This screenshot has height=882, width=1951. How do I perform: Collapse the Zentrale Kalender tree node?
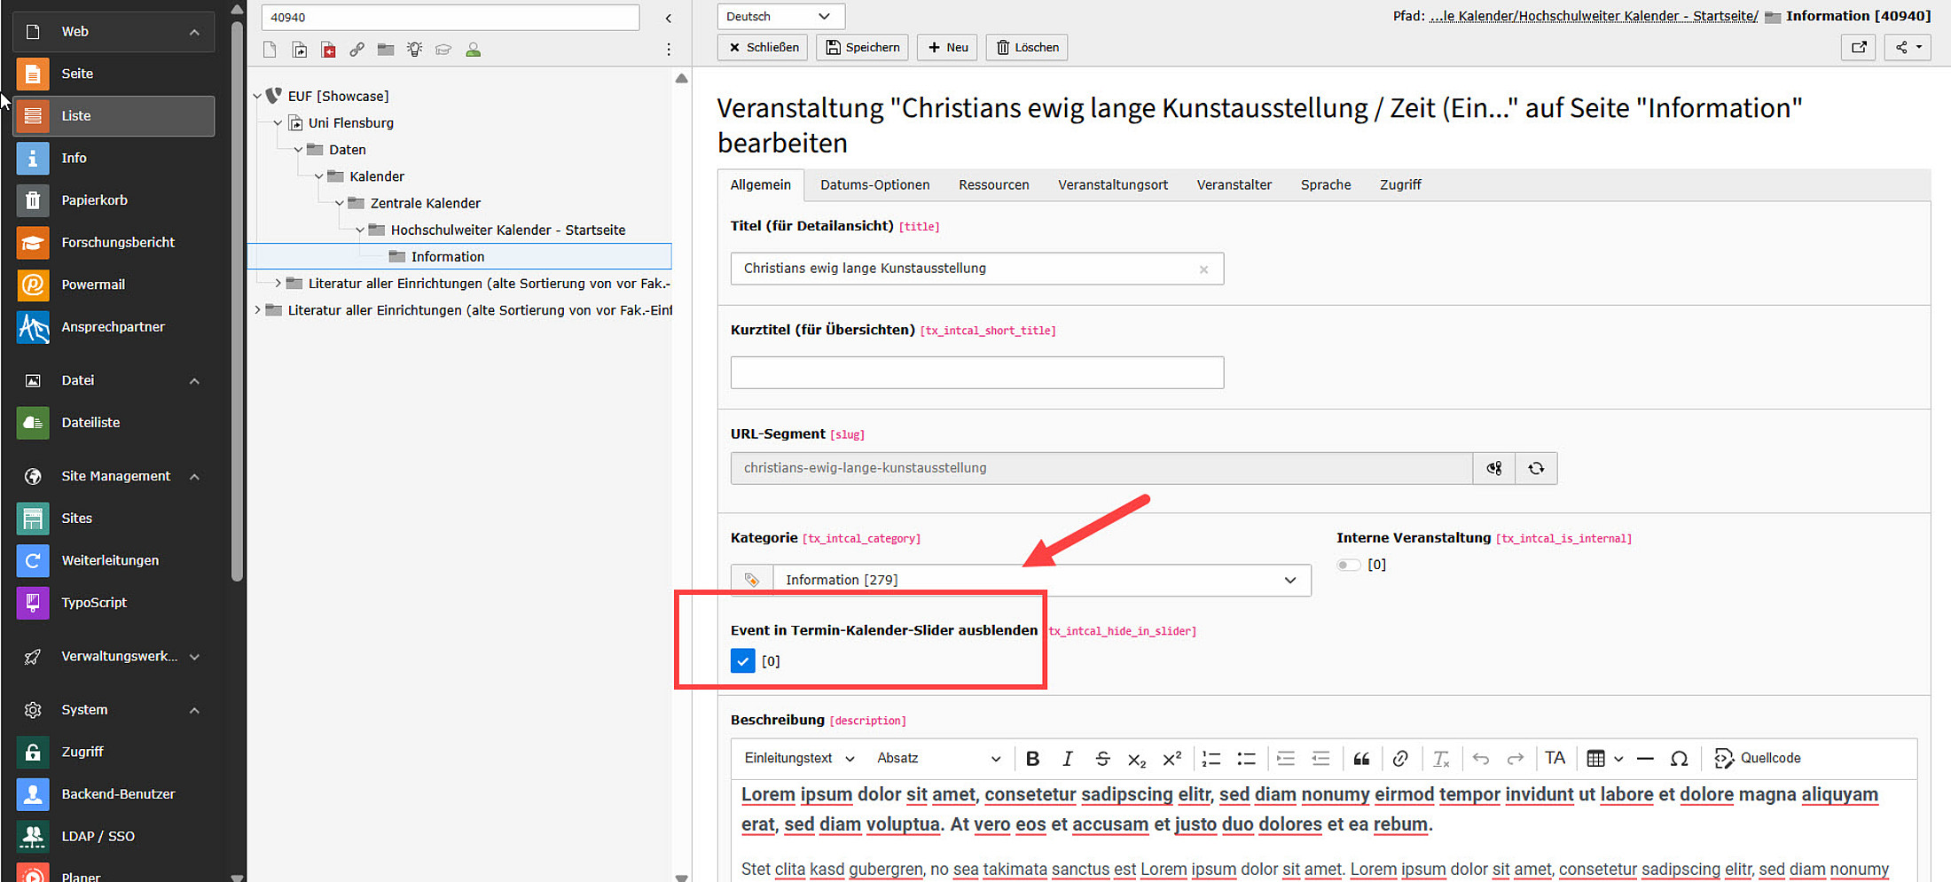point(339,204)
